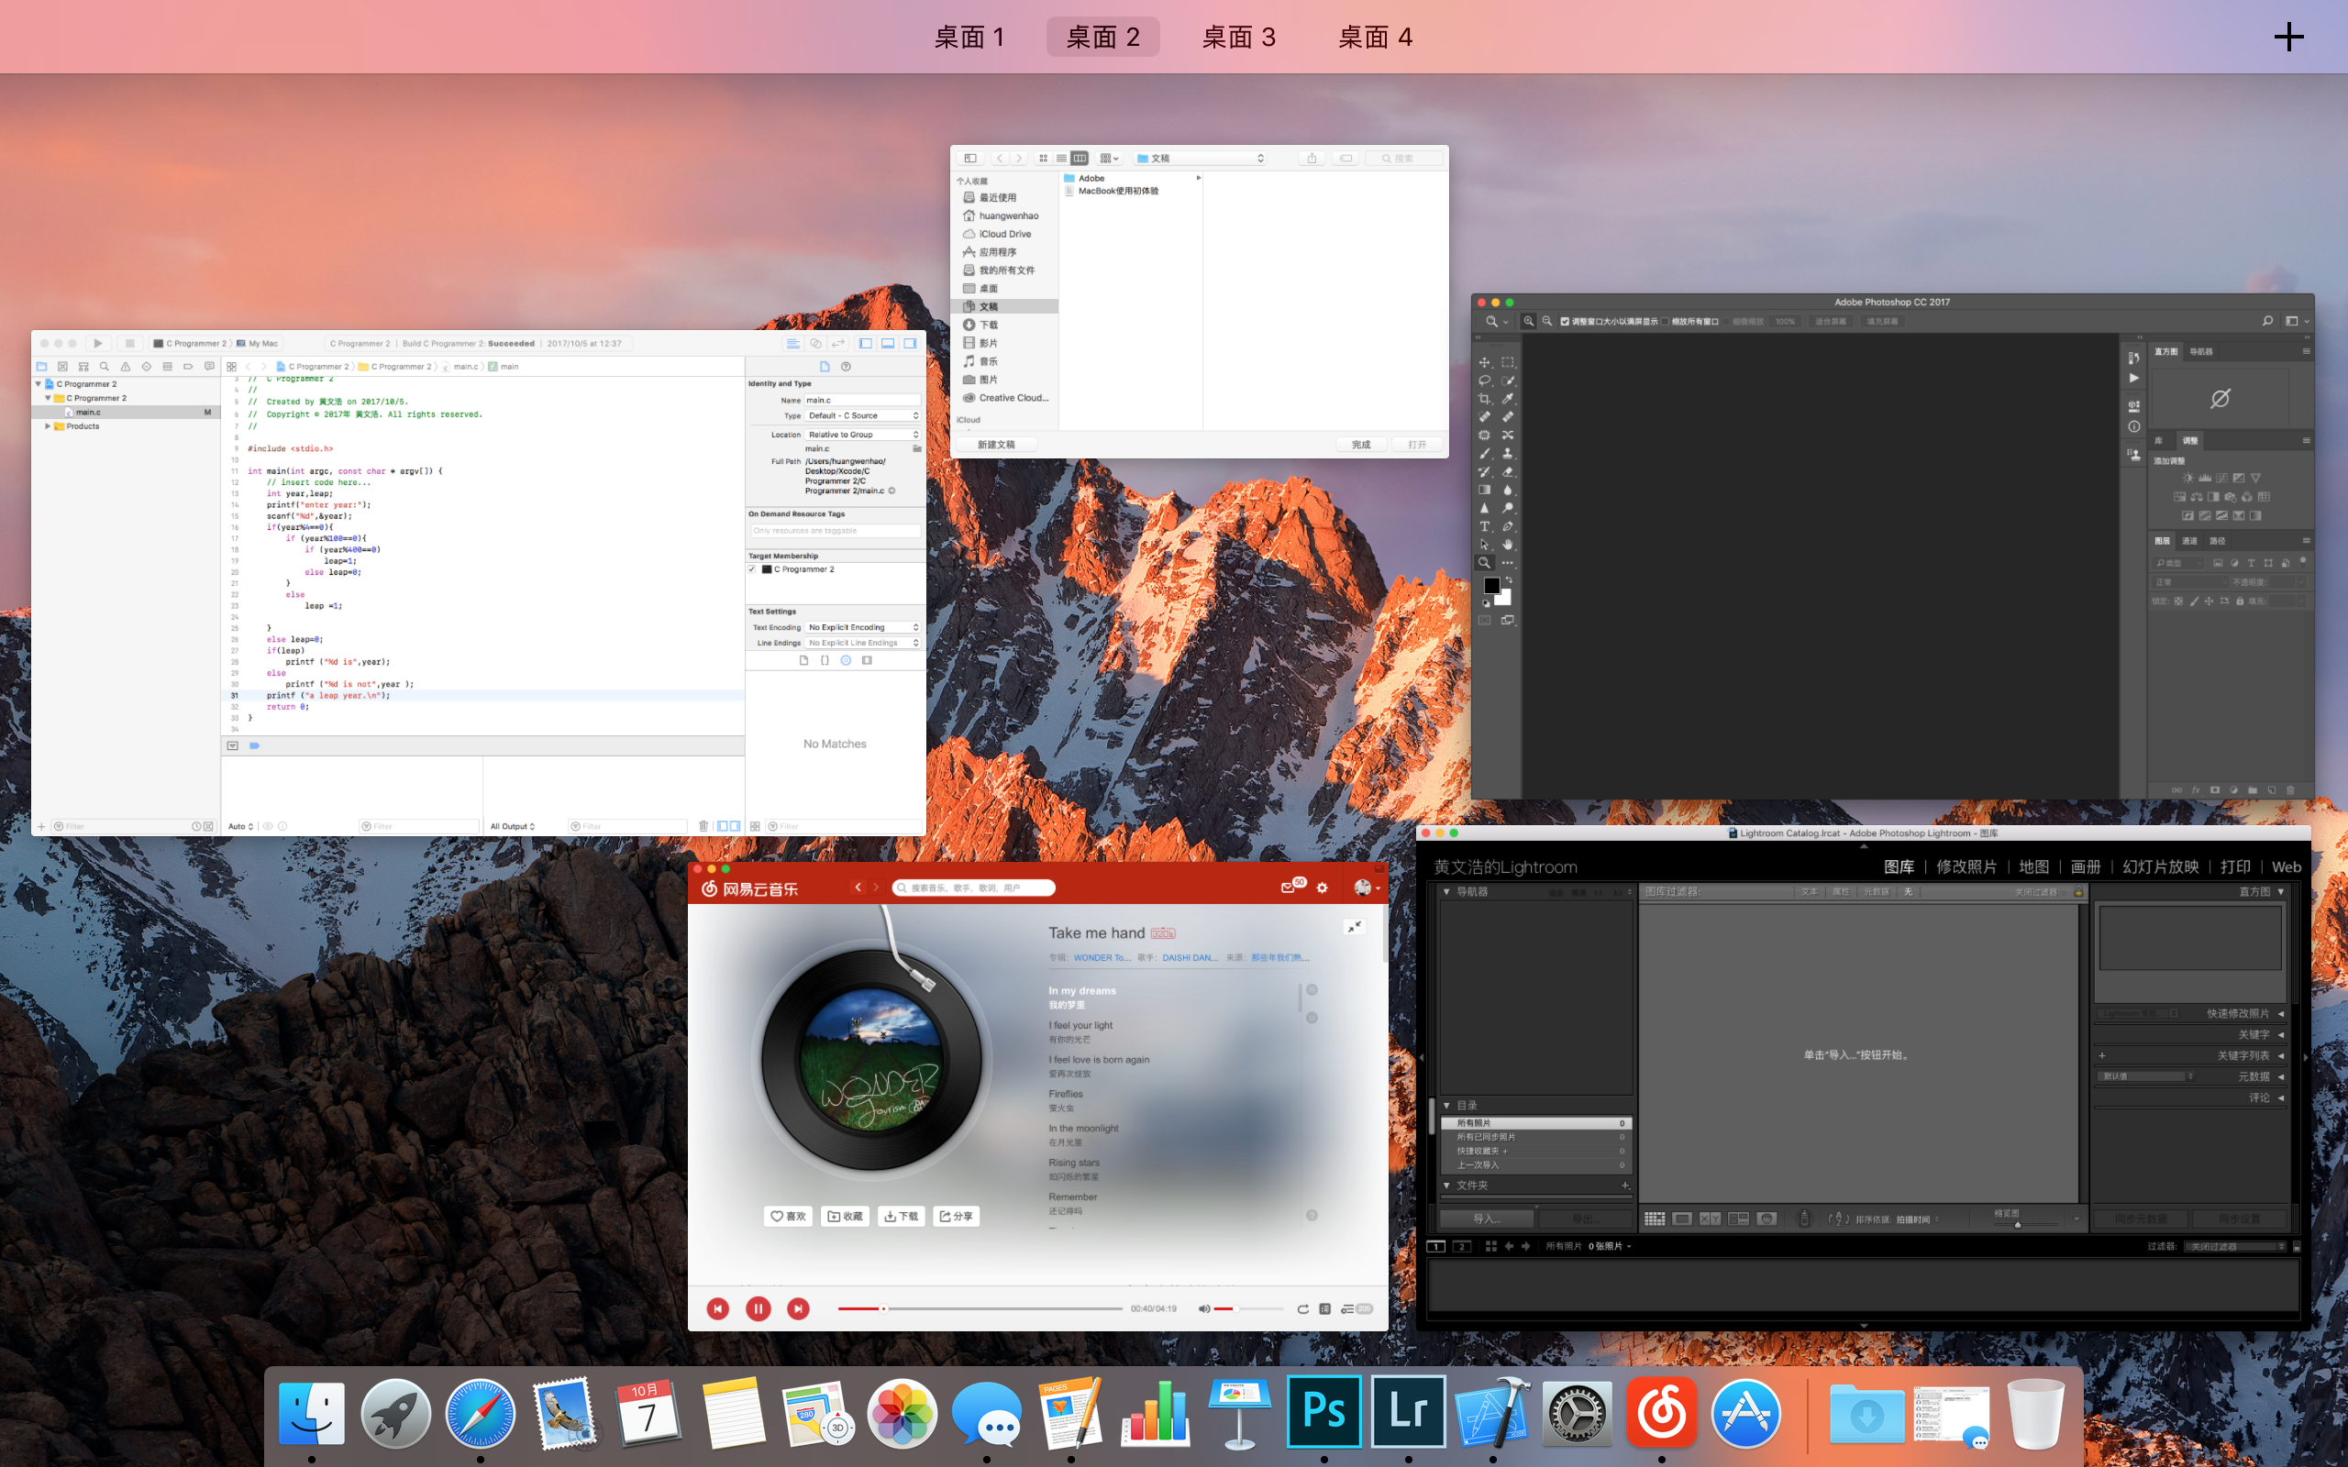2348x1467 pixels.
Task: Switch to 桌面 3 in Mission Control
Action: coord(1239,37)
